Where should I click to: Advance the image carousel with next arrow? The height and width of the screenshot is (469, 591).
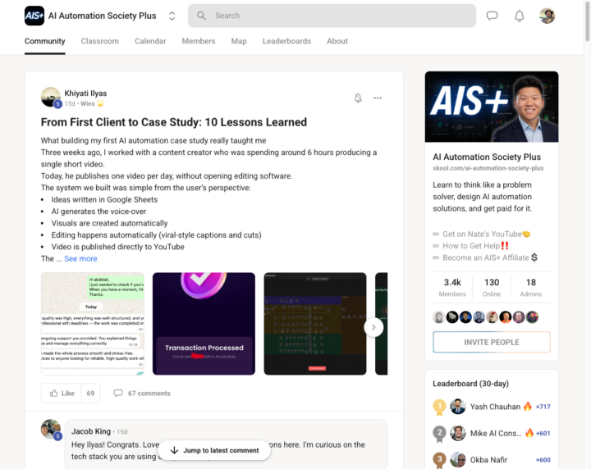click(373, 327)
